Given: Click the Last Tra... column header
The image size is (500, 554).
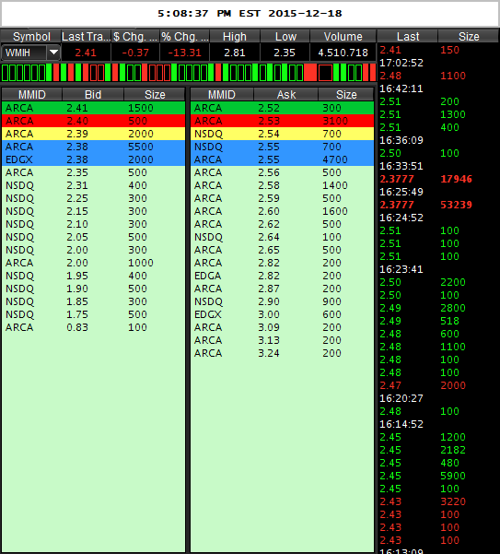Looking at the screenshot, I should pos(86,36).
